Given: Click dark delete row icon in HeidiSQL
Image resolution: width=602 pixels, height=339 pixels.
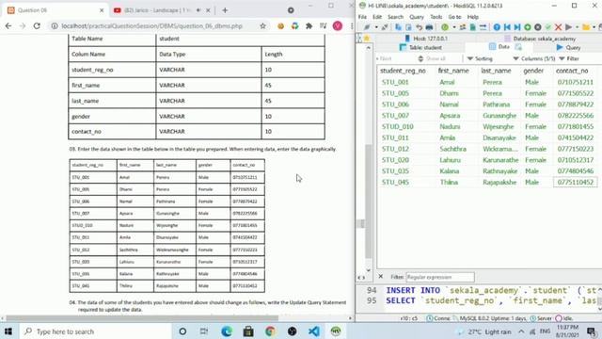Looking at the screenshot, I should click(x=538, y=27).
